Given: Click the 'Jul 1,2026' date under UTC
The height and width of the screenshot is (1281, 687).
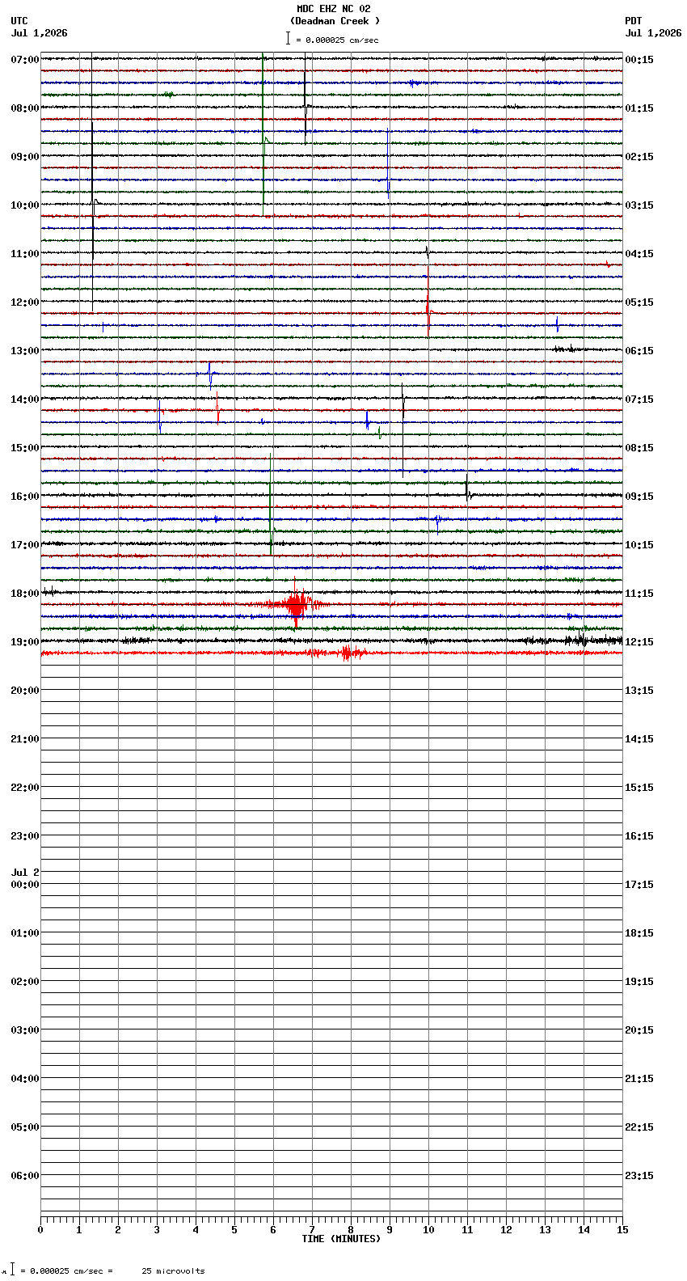Looking at the screenshot, I should 40,33.
